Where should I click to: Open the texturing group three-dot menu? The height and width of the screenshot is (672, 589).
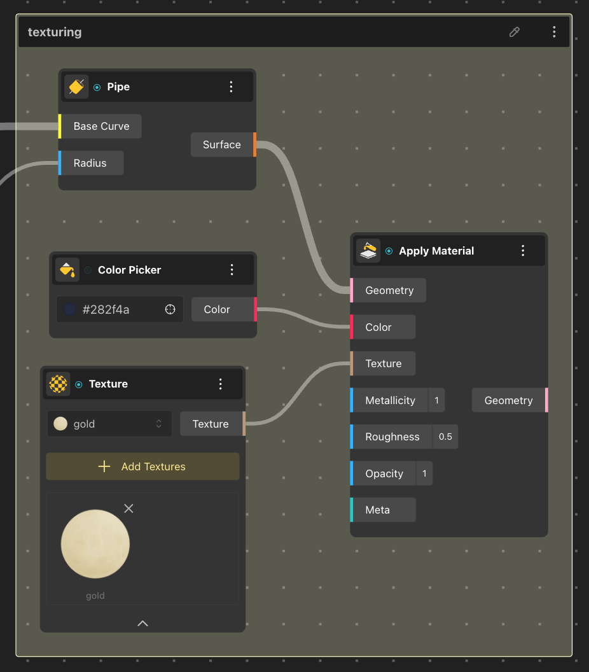[554, 32]
